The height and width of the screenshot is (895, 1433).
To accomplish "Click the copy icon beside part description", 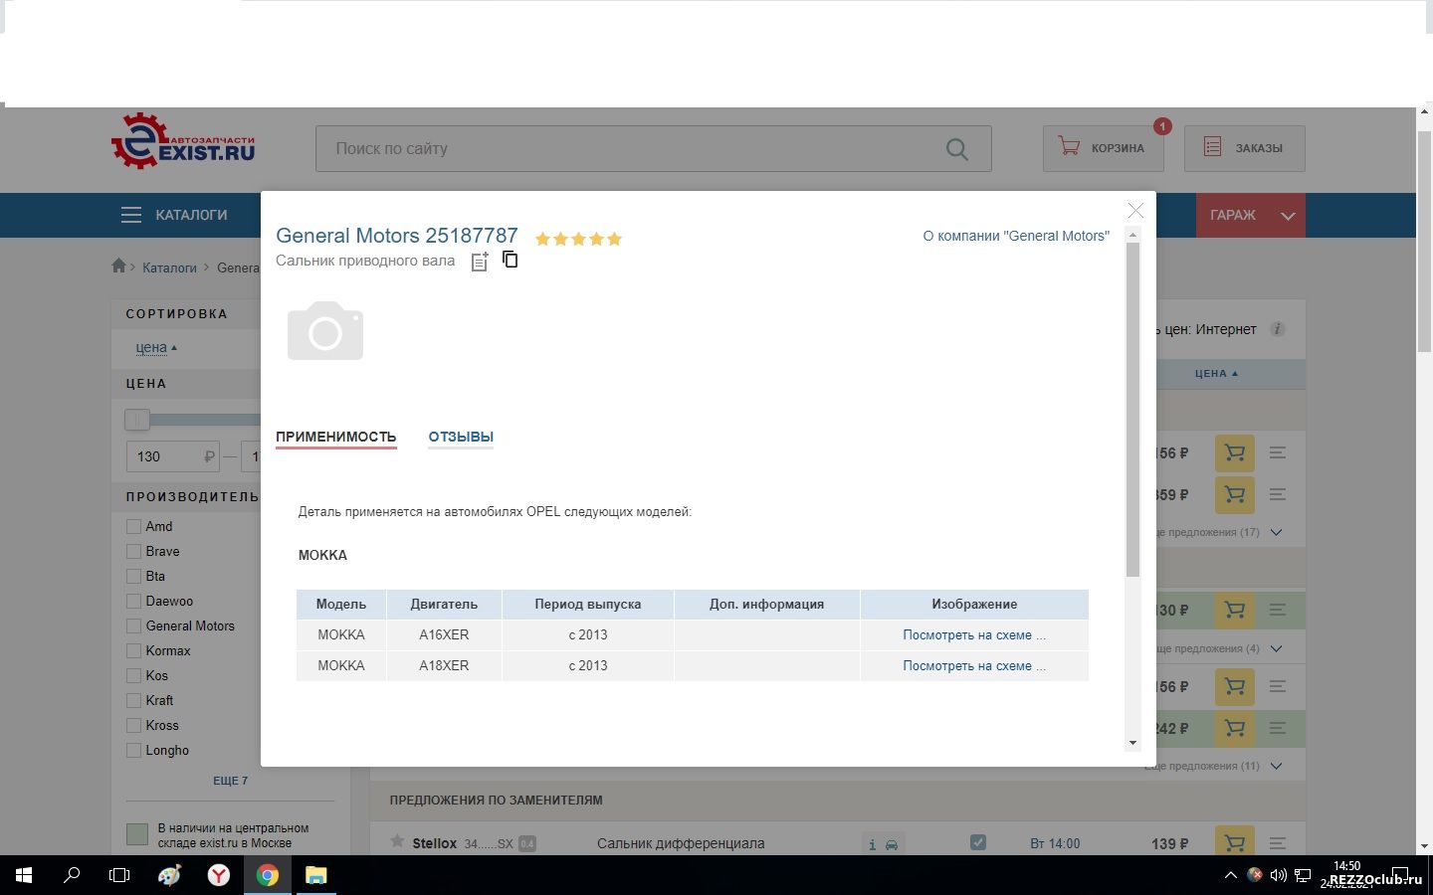I will (x=511, y=260).
